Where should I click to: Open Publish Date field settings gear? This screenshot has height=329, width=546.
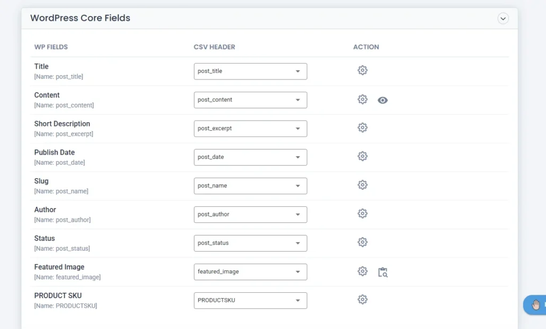363,156
